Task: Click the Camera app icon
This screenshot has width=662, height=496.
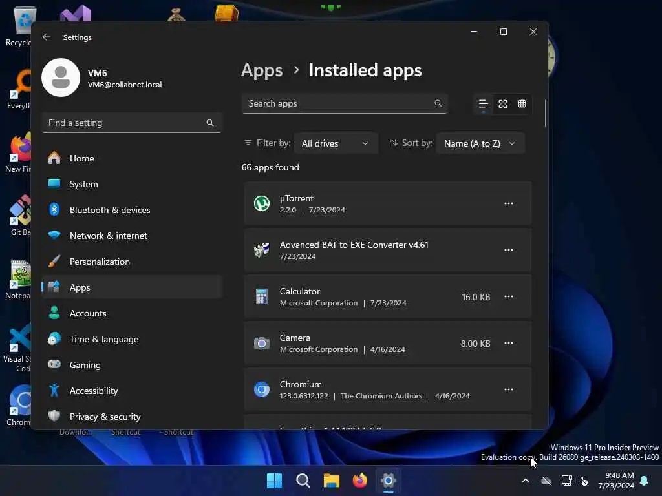Action: [262, 344]
